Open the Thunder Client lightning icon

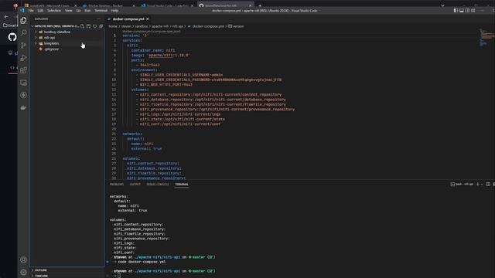pos(23,95)
